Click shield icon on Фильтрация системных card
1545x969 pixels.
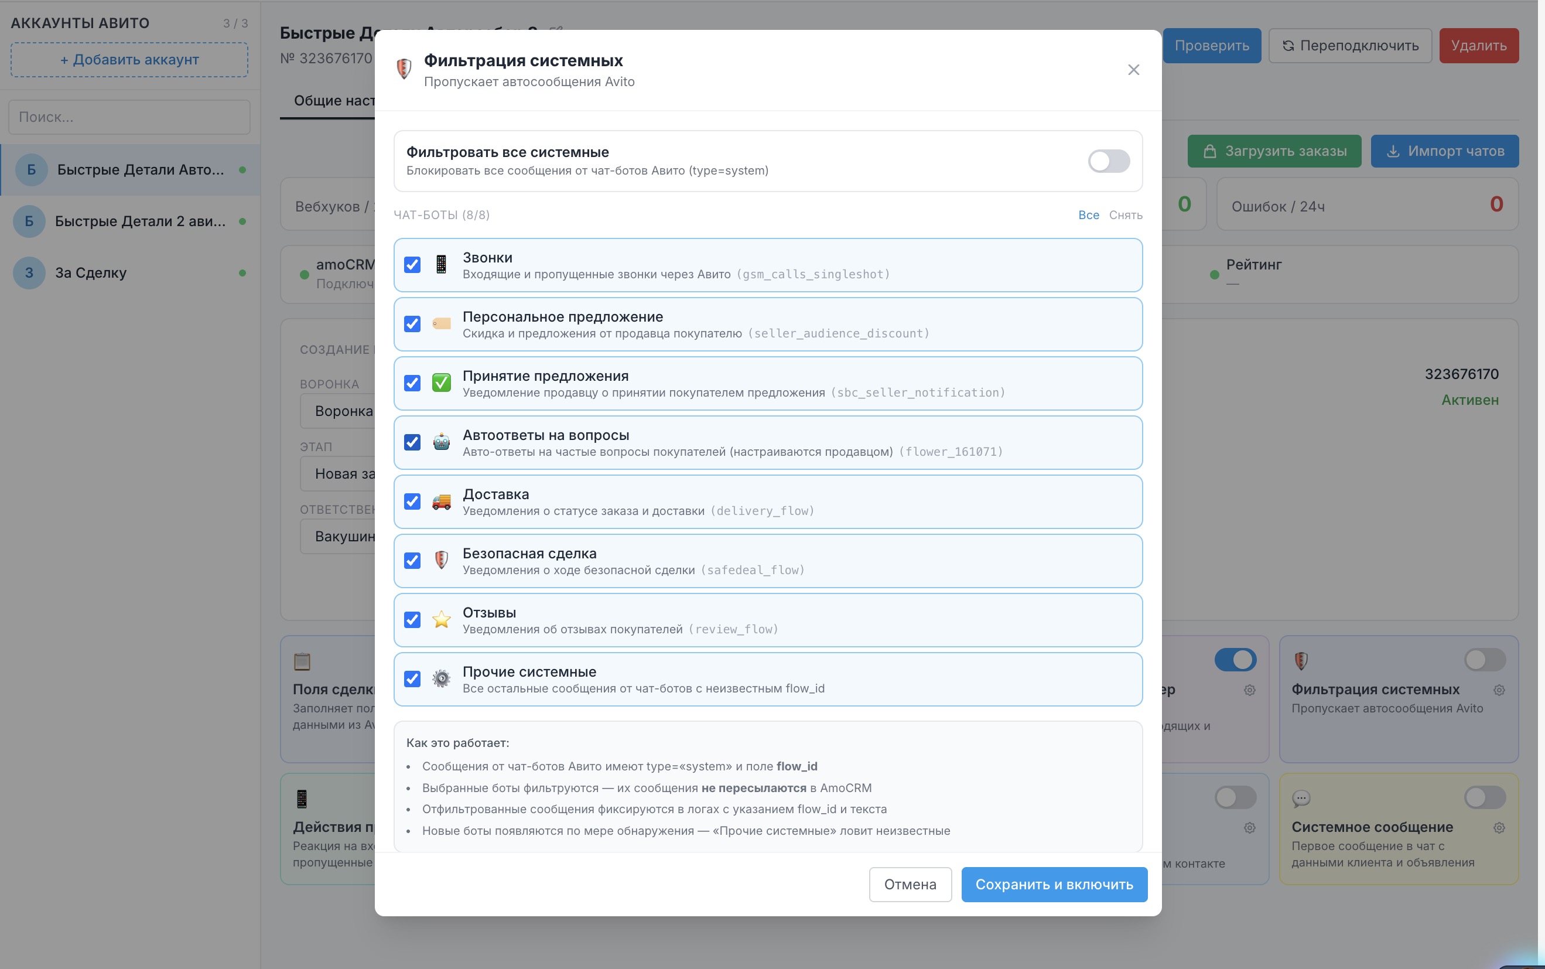(1301, 661)
